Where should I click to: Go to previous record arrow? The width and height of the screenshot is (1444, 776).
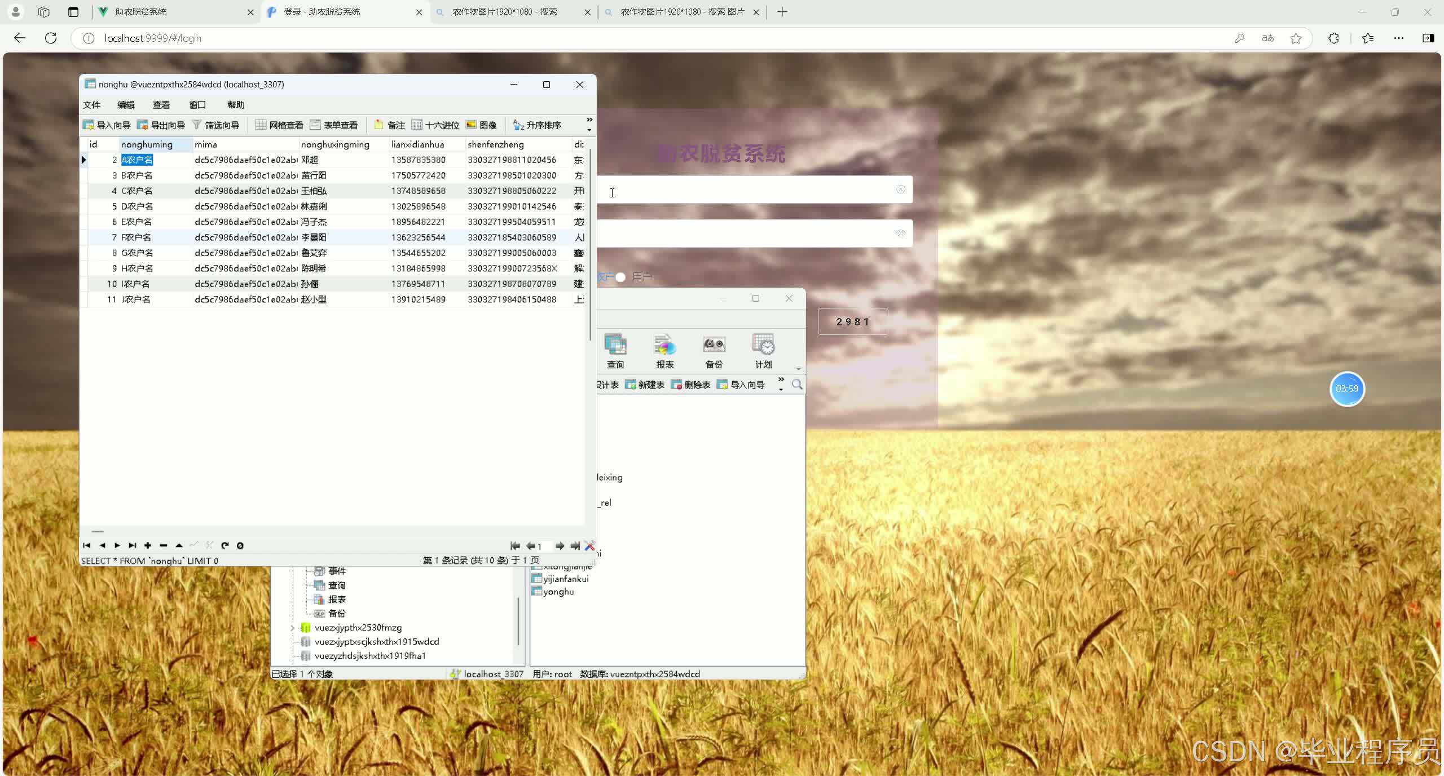click(102, 545)
